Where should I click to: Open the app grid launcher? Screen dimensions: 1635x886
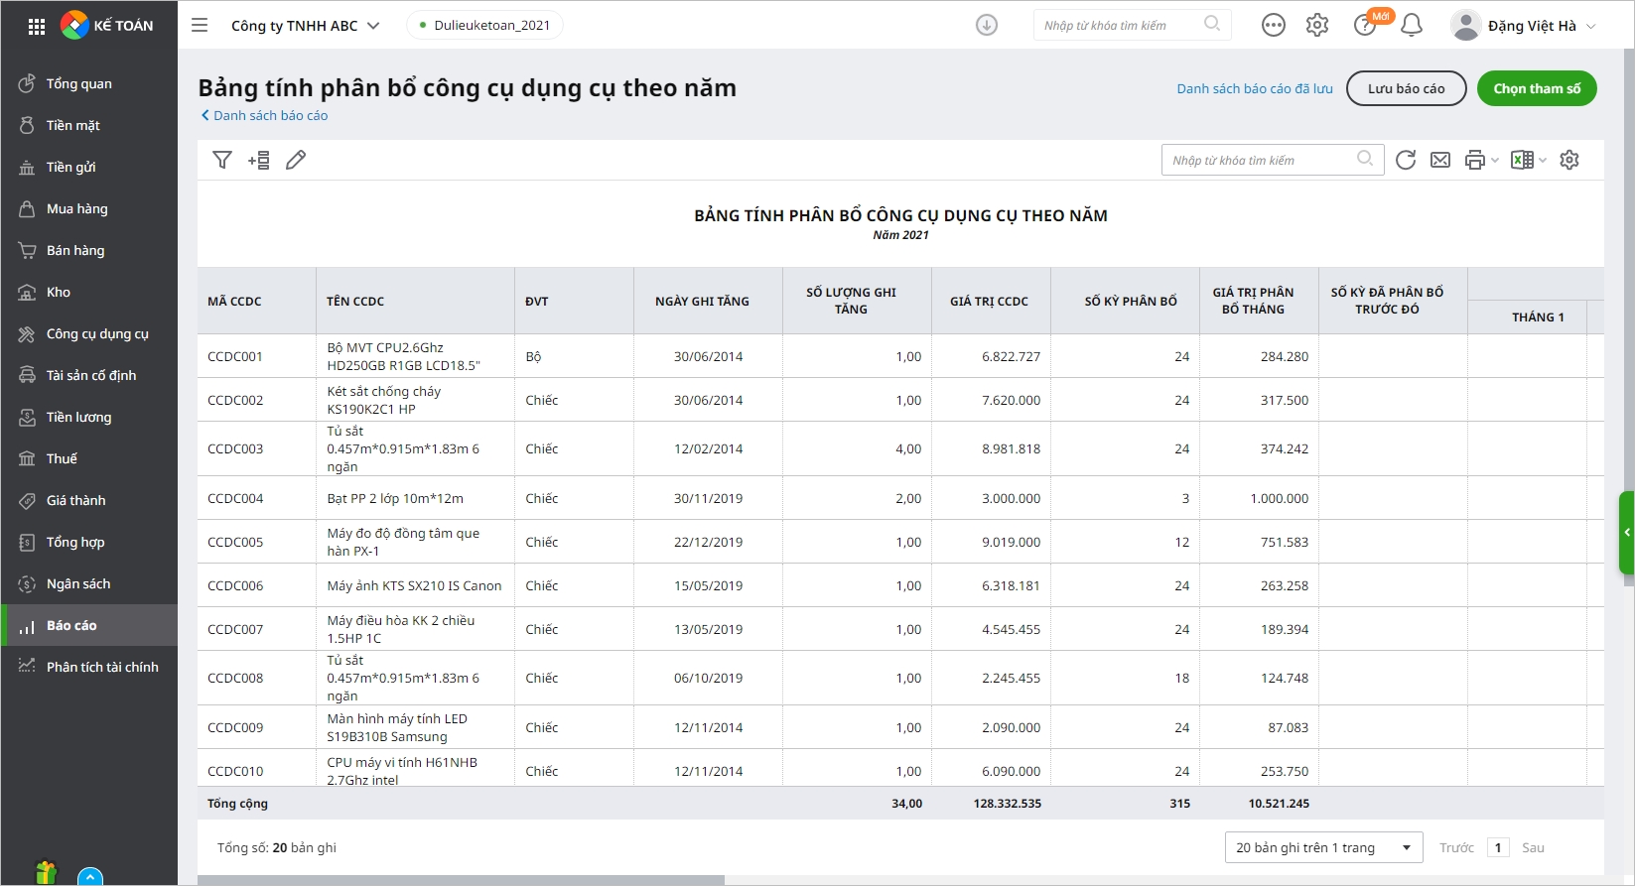[x=37, y=27]
